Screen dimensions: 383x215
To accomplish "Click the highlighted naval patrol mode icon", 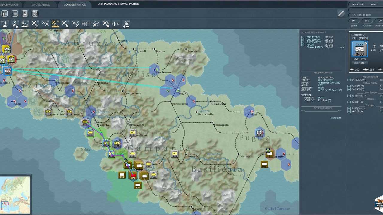I will click(55, 24).
